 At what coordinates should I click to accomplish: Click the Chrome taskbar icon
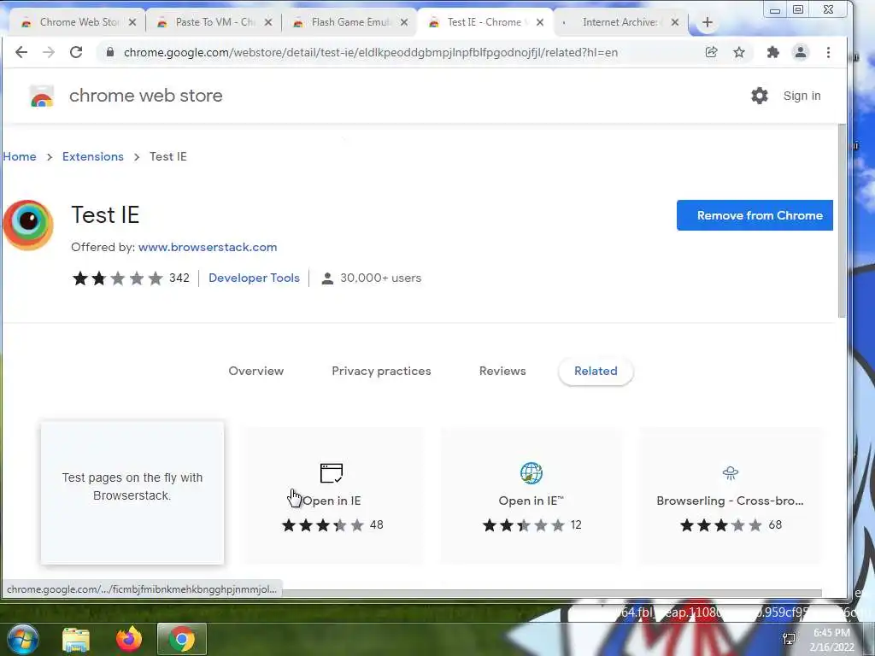[182, 639]
